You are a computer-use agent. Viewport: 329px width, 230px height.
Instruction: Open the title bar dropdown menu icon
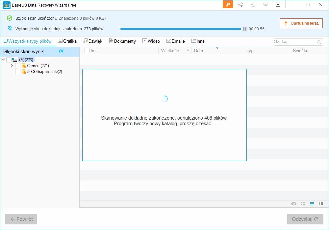pyautogui.click(x=278, y=5)
